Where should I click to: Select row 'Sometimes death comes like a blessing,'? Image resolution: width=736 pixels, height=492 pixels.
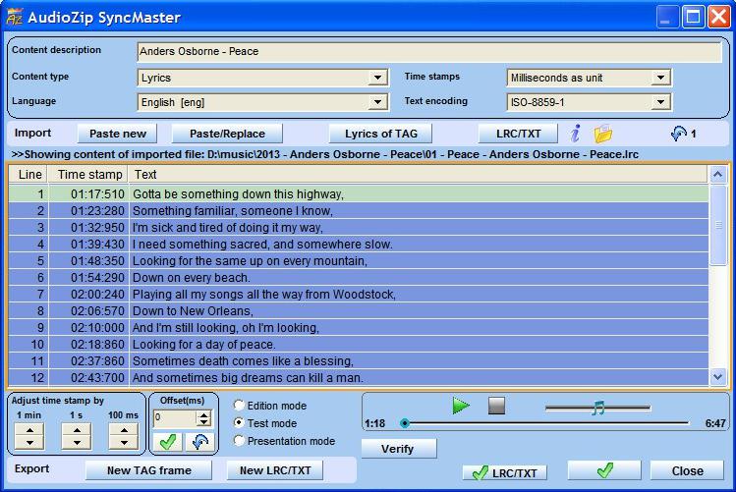(359, 361)
